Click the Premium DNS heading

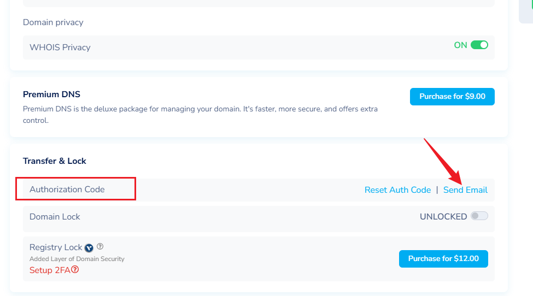[x=51, y=94]
